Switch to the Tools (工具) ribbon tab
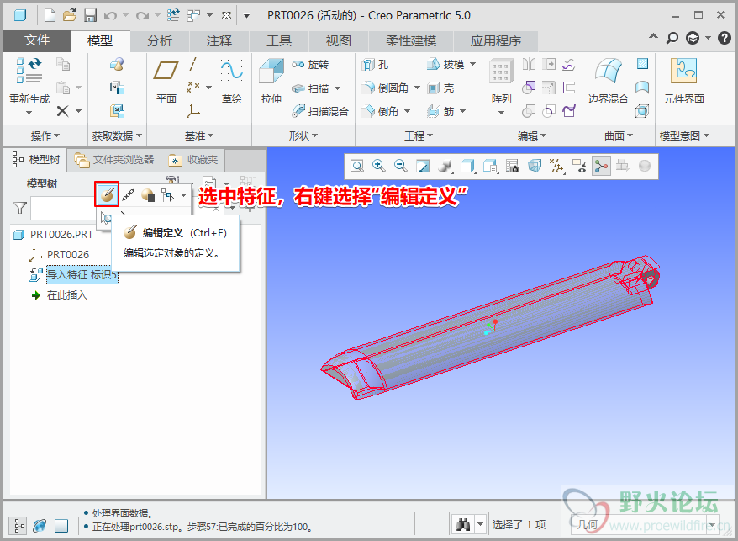Image resolution: width=738 pixels, height=541 pixels. tap(279, 41)
